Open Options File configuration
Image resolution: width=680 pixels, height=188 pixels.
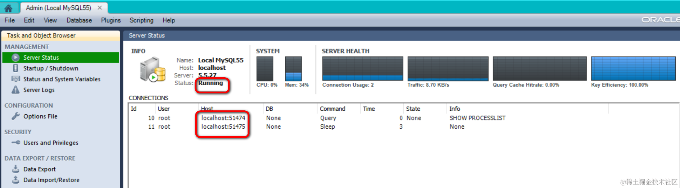tap(40, 116)
